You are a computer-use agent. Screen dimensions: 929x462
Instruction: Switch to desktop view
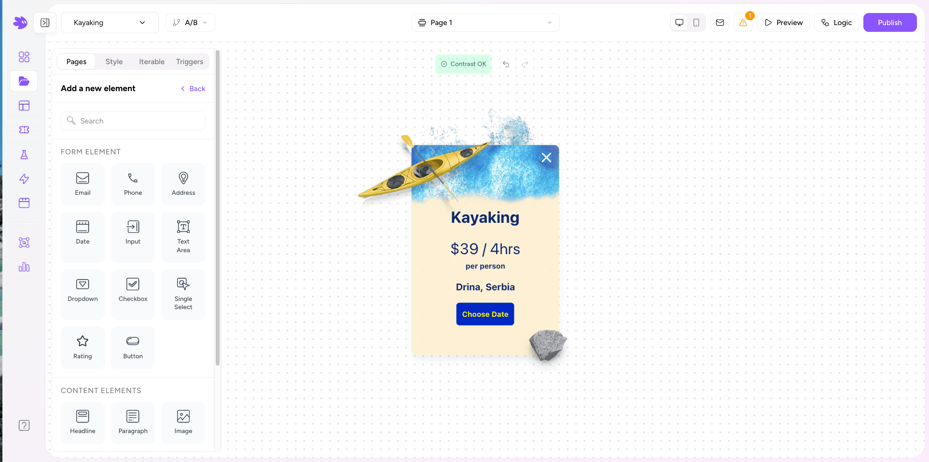pyautogui.click(x=679, y=23)
